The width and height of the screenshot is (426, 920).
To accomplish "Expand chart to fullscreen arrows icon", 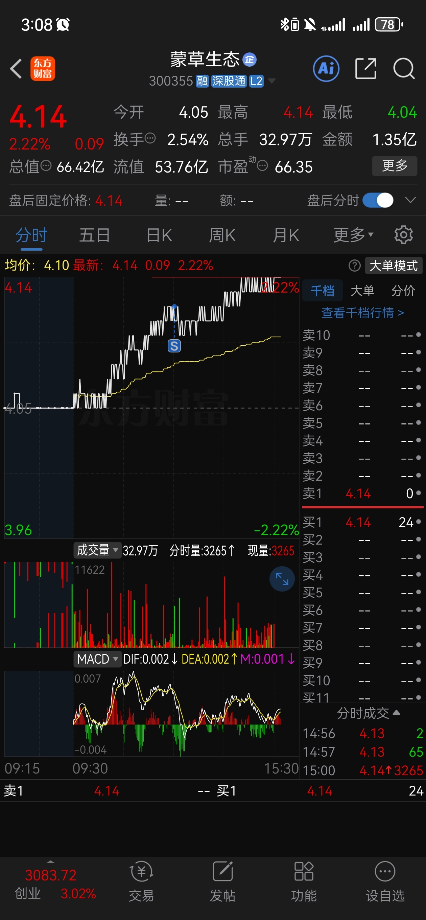I will coord(282,579).
